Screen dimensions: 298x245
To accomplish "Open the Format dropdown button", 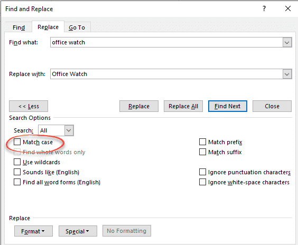I will (x=33, y=231).
